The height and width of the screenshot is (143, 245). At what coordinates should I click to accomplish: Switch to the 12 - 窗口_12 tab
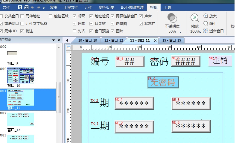tap(113, 40)
